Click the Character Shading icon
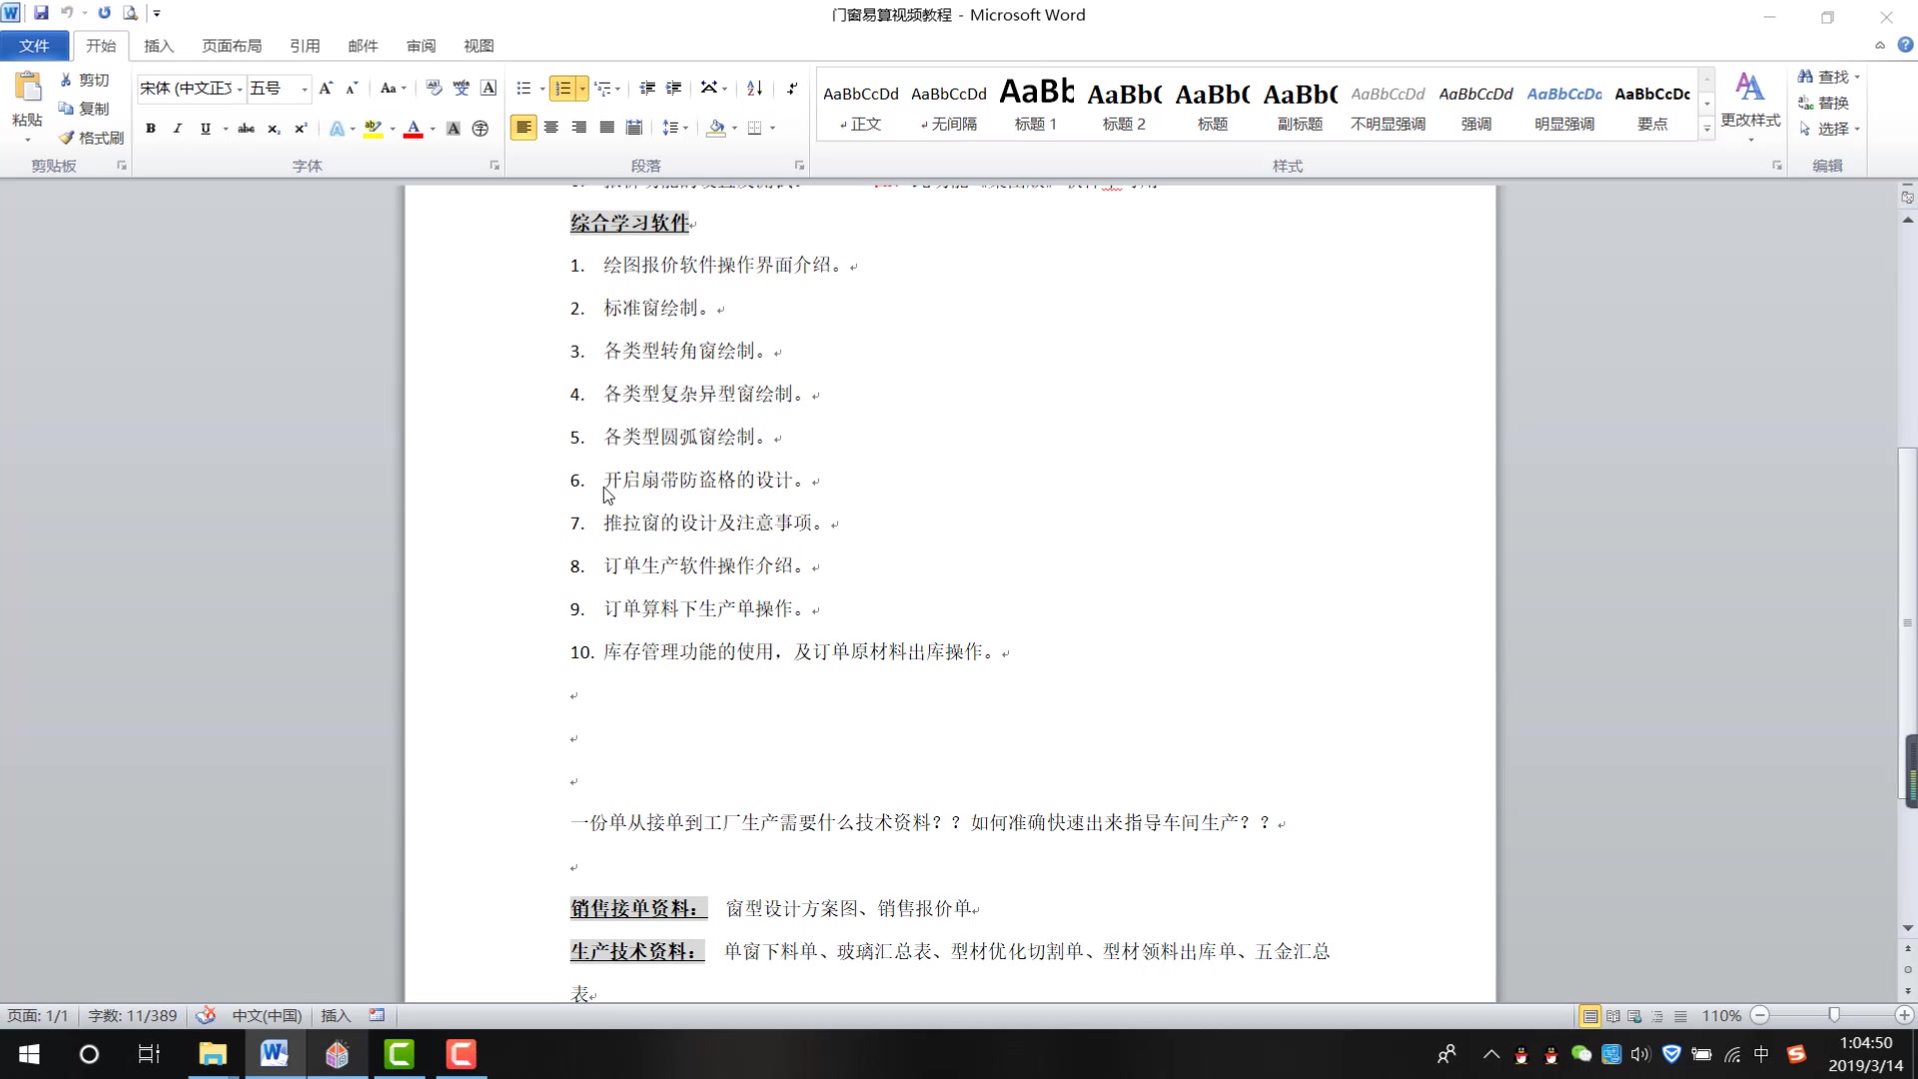The height and width of the screenshot is (1079, 1918). (x=453, y=128)
